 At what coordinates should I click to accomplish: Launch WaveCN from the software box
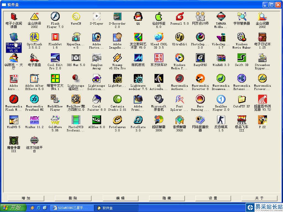76,17
